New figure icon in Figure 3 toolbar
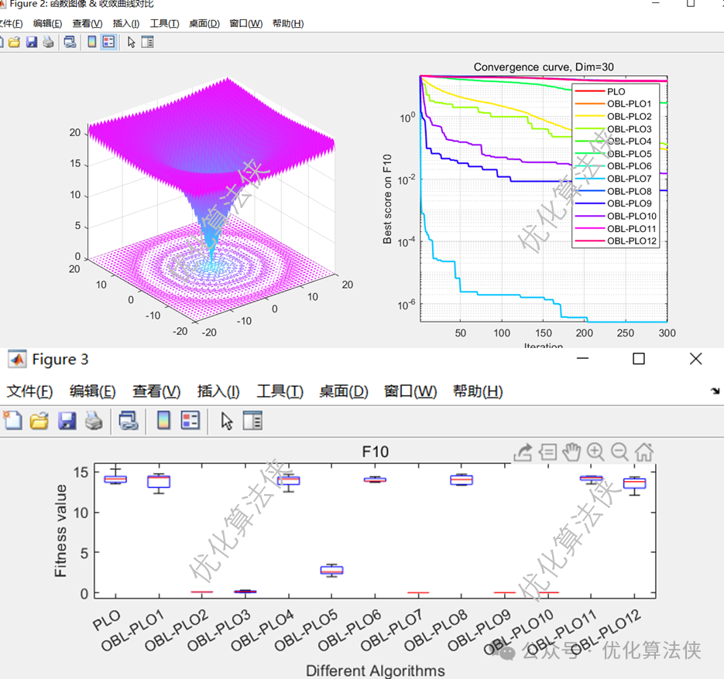The width and height of the screenshot is (724, 679). 12,421
